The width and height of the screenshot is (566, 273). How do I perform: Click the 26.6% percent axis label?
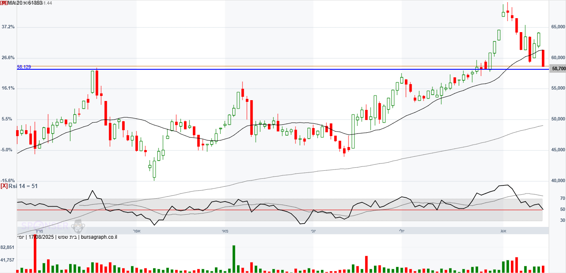pyautogui.click(x=8, y=57)
